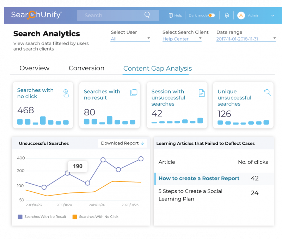
Task: Click the copy icon on no-result card
Action: pyautogui.click(x=134, y=92)
